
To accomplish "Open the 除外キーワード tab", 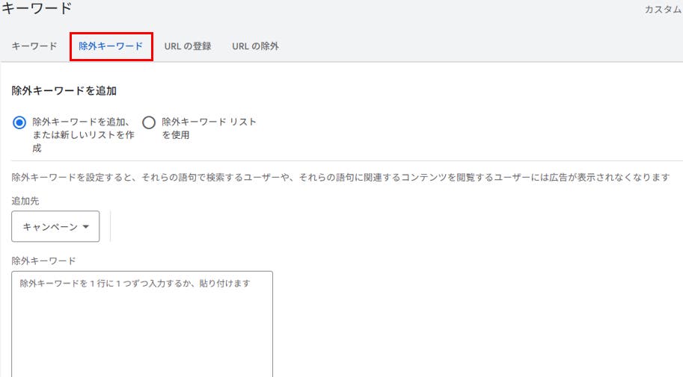I will (111, 46).
